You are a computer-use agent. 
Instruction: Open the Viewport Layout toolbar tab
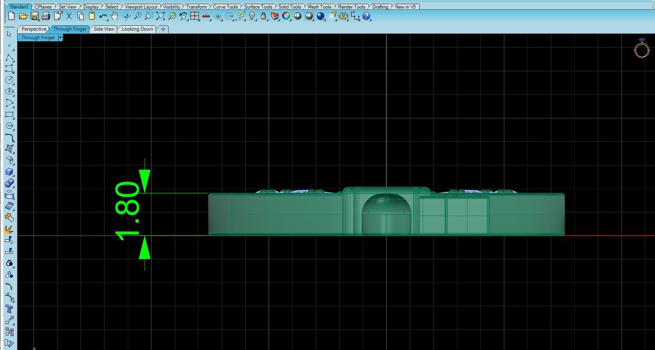pos(141,7)
